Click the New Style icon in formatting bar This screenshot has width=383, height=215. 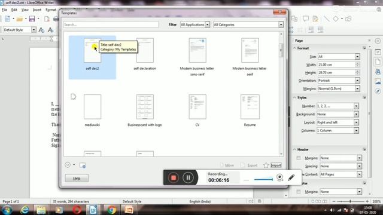50,30
